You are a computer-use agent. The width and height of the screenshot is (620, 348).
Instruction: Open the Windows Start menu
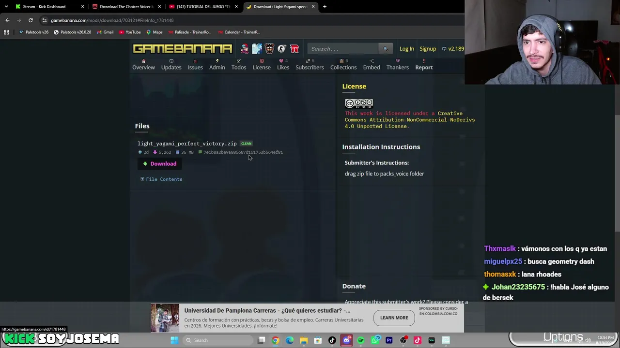pyautogui.click(x=174, y=340)
